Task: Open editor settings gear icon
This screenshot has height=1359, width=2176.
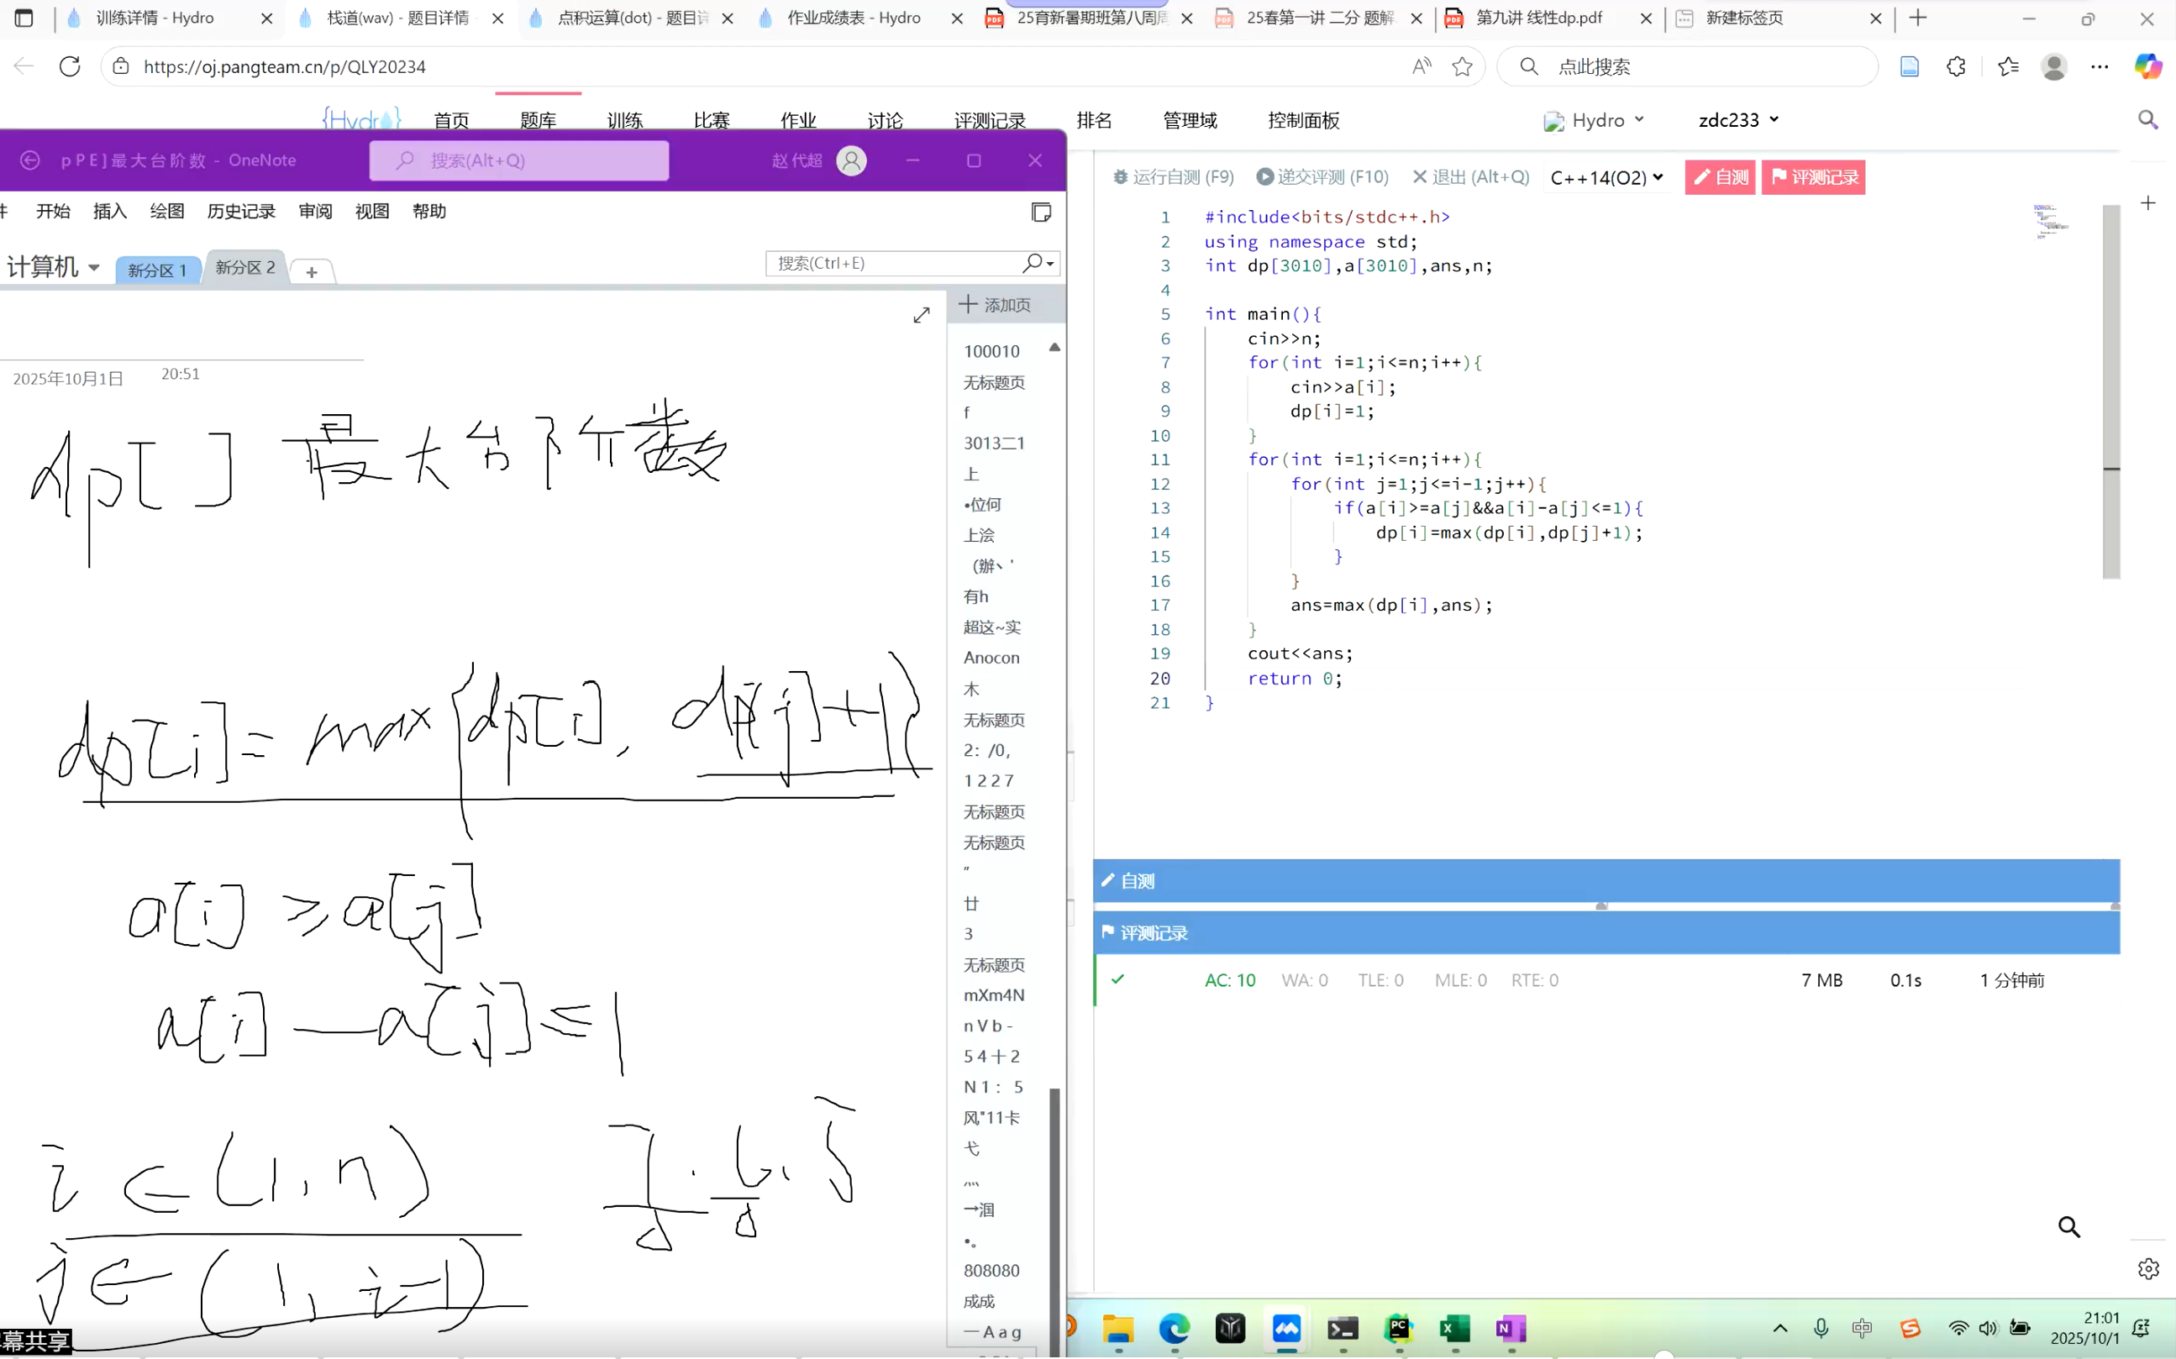Action: [x=2147, y=1268]
